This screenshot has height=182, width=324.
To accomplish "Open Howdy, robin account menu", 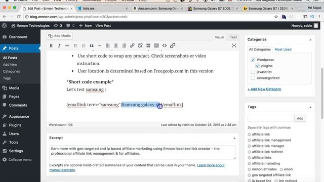I will 304,26.
